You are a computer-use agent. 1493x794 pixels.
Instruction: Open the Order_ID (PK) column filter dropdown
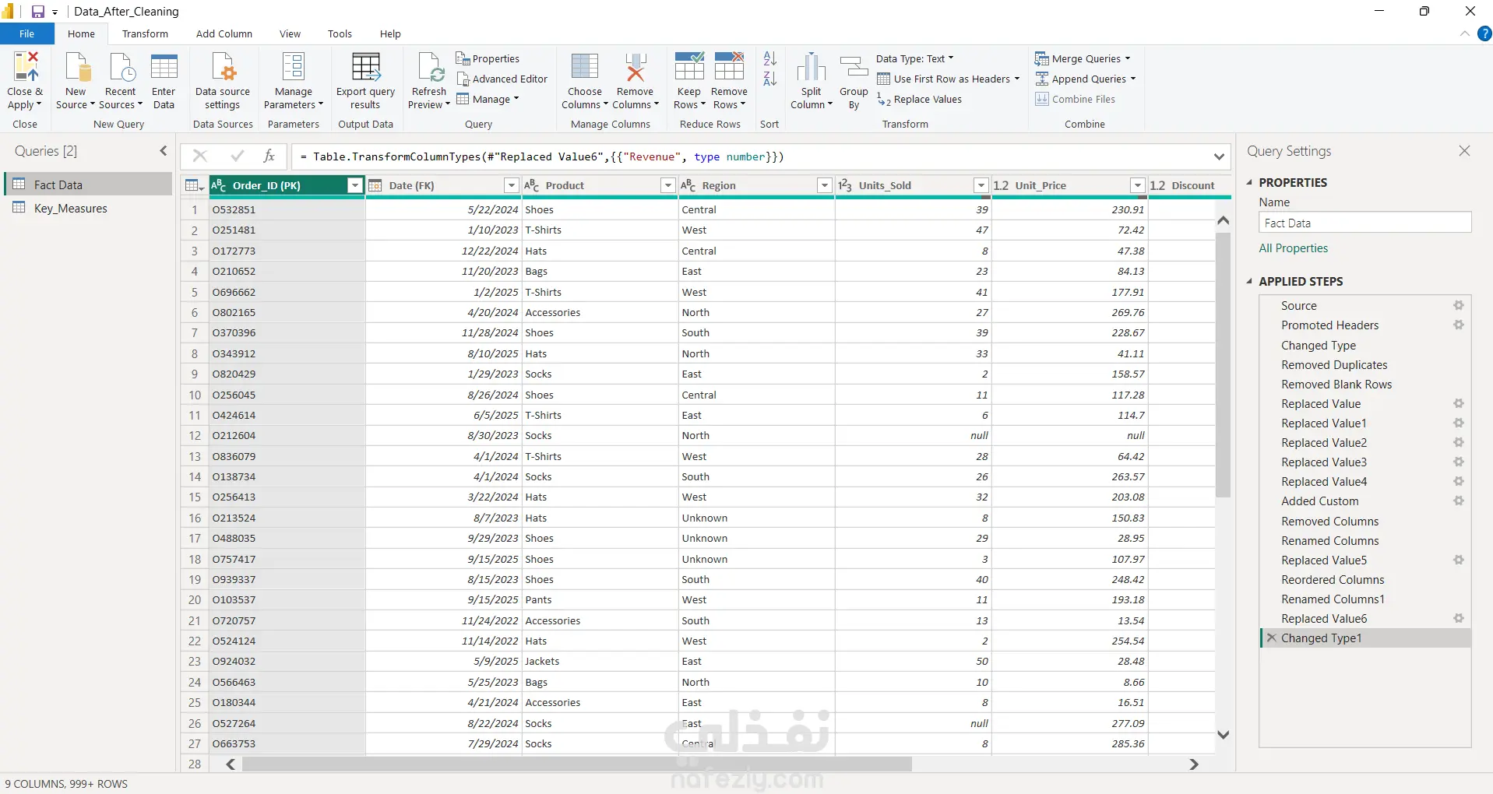click(x=355, y=185)
